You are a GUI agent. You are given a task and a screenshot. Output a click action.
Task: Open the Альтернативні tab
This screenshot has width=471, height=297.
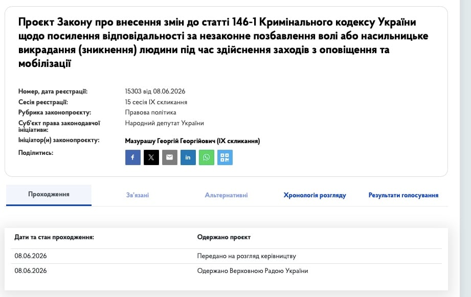point(226,195)
